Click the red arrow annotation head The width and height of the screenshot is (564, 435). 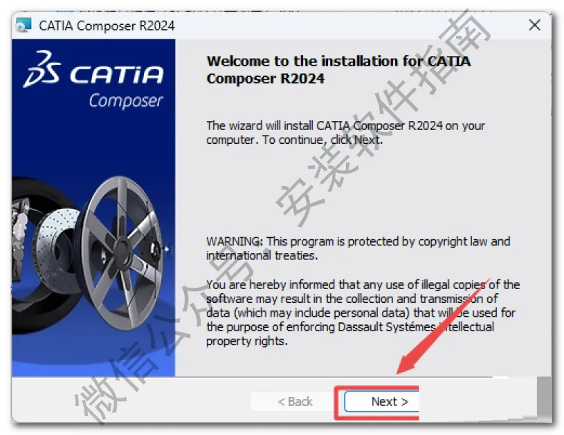coord(406,362)
